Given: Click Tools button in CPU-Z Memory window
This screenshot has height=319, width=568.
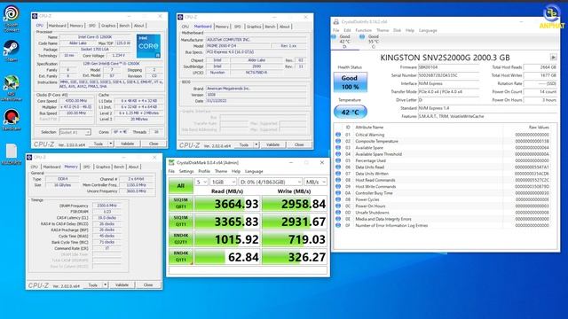Looking at the screenshot, I should pos(92,285).
